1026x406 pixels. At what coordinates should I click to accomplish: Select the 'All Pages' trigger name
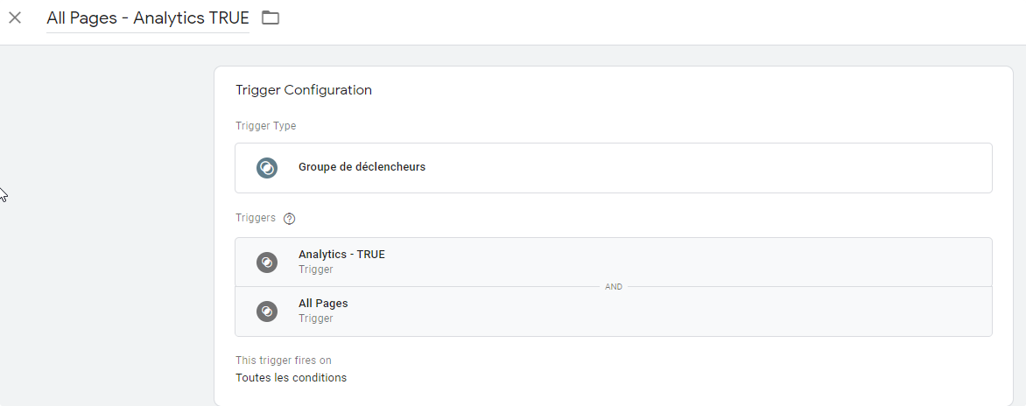click(323, 304)
